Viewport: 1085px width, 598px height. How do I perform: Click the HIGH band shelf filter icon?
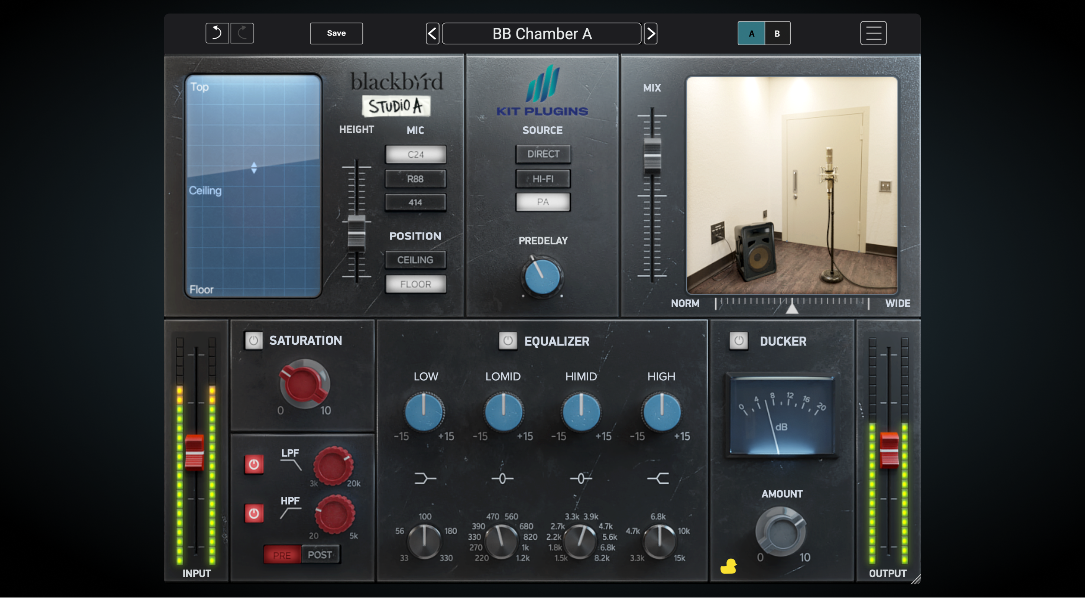point(658,478)
